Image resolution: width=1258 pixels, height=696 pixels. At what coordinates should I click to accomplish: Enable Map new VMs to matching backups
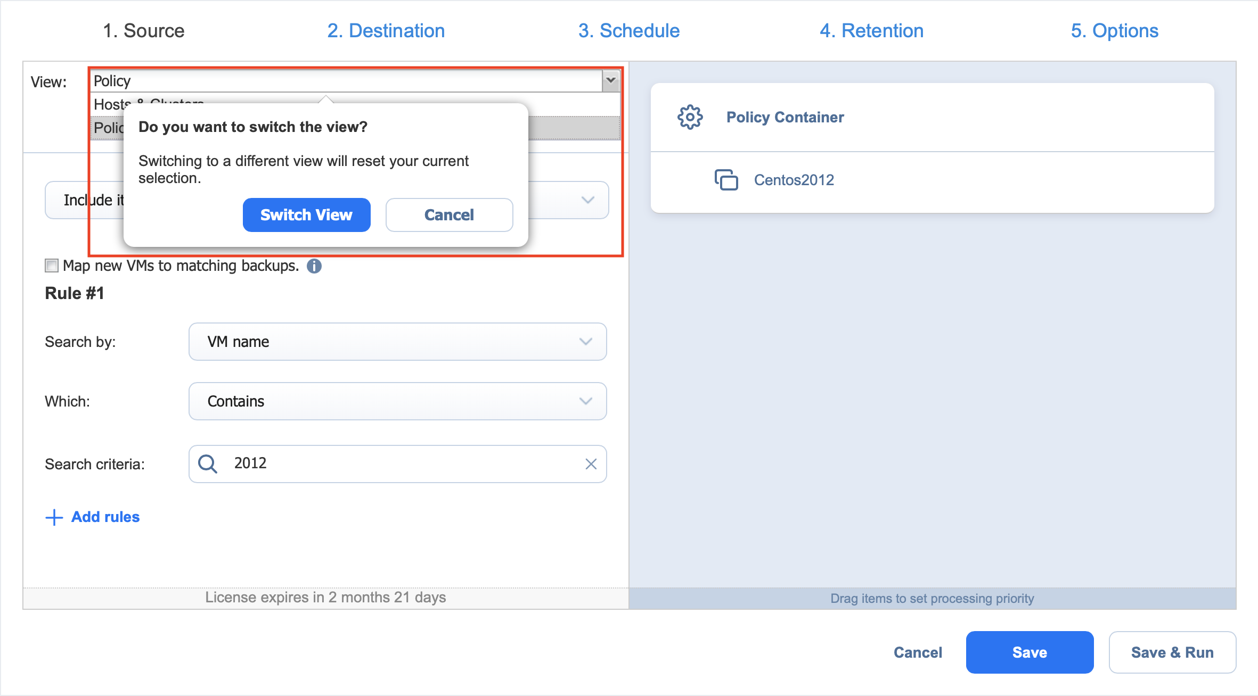(52, 266)
